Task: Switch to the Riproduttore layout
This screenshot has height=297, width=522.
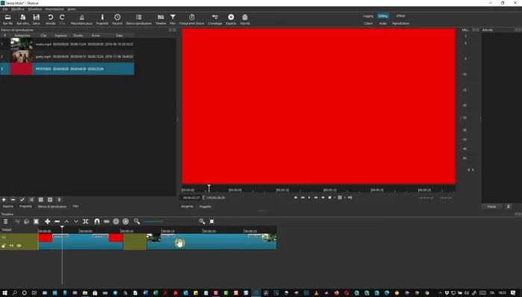Action: (x=401, y=23)
